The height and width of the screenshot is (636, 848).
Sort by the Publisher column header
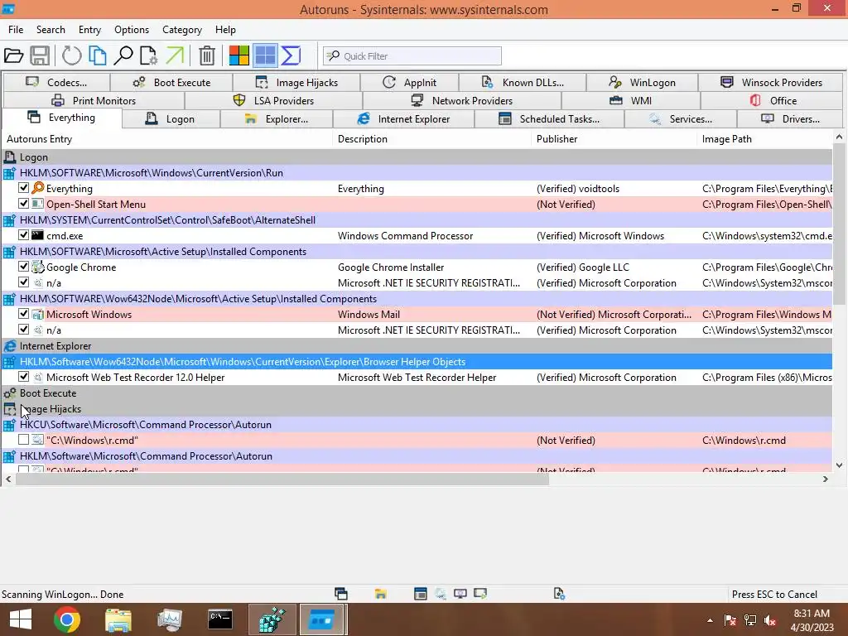[x=614, y=139]
